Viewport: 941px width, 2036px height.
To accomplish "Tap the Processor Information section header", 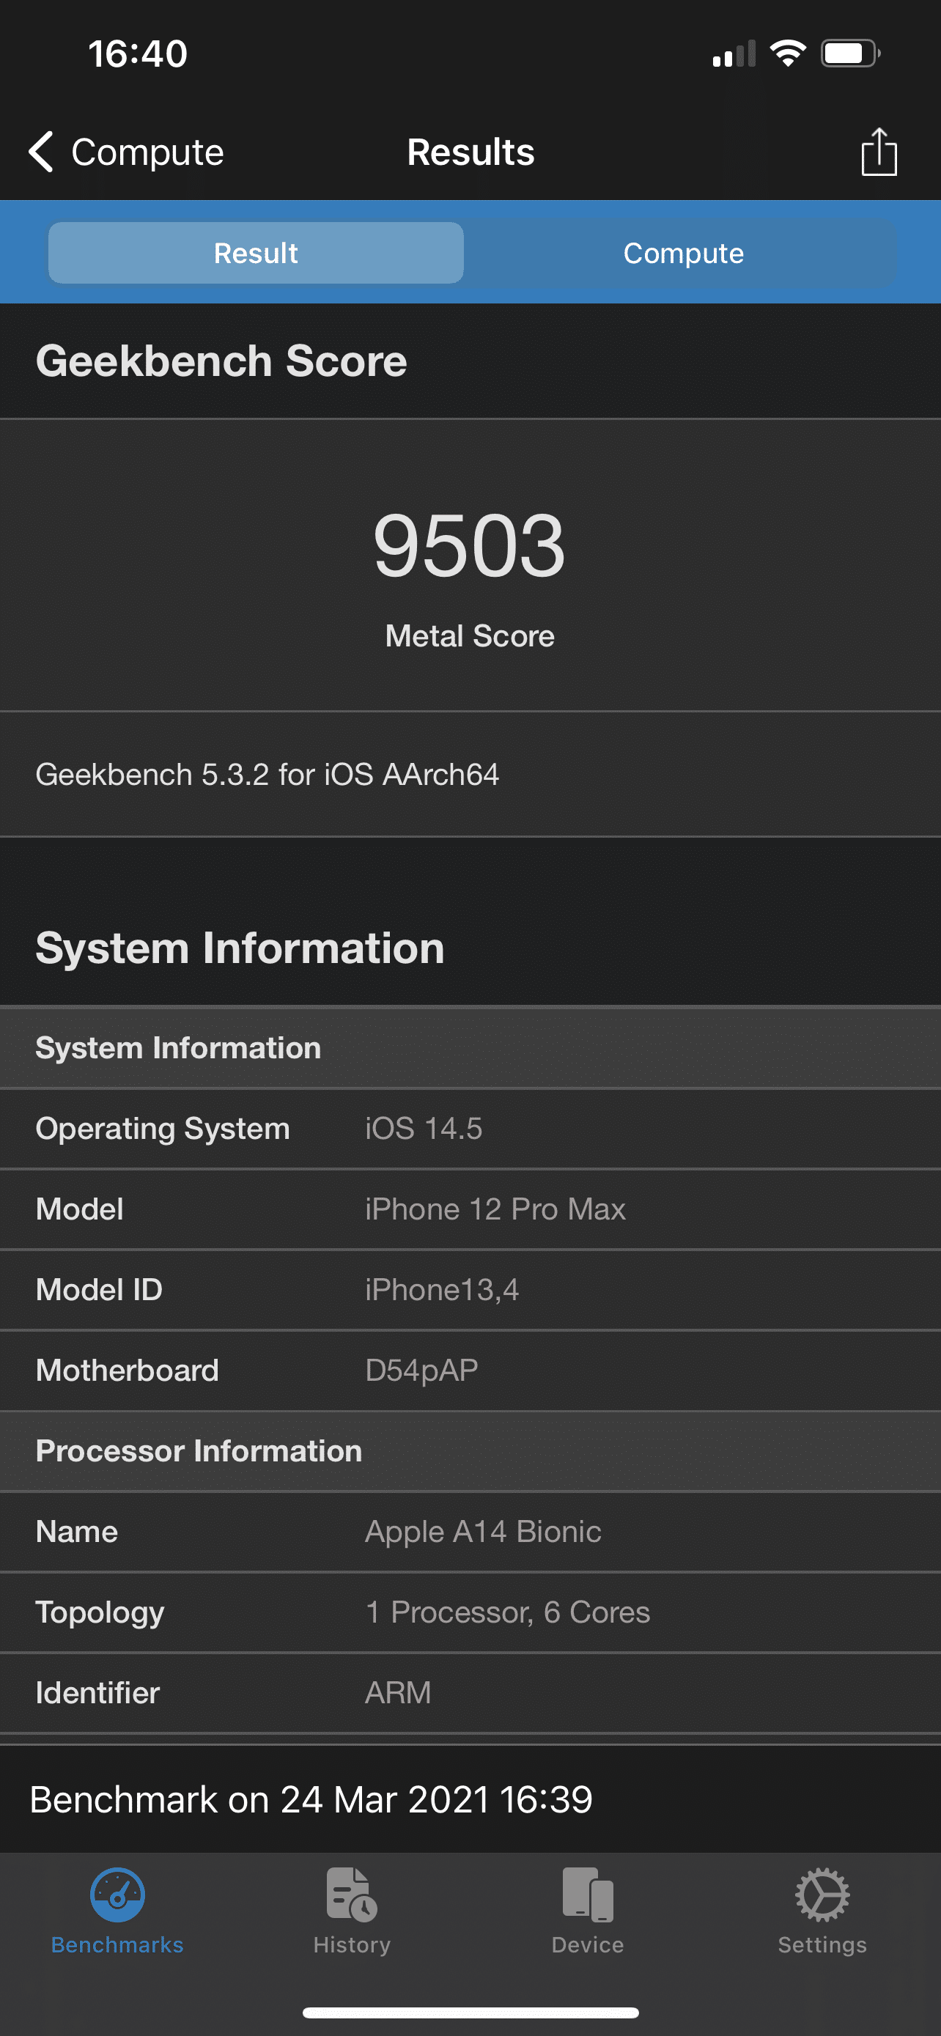I will coord(470,1451).
